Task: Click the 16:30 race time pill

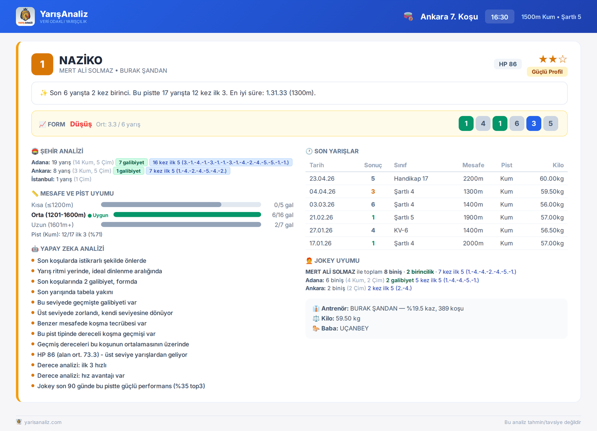Action: (500, 17)
